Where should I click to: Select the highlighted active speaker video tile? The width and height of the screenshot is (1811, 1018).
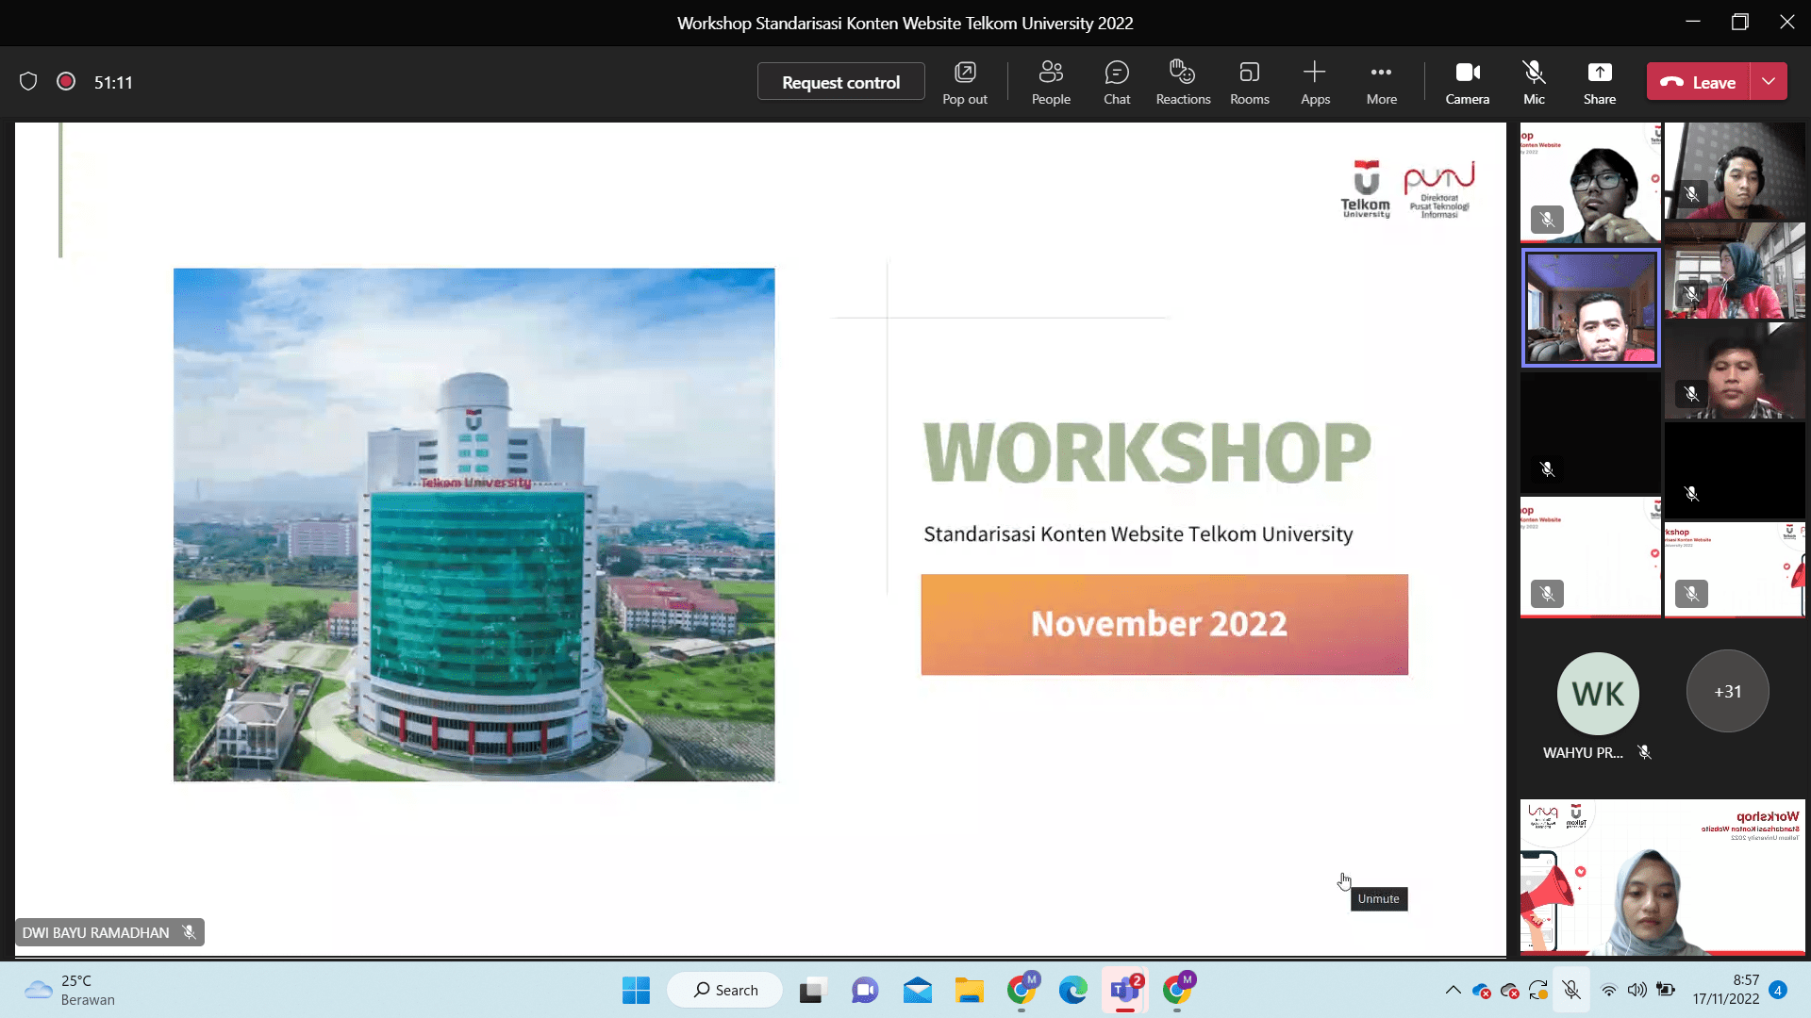pyautogui.click(x=1590, y=307)
